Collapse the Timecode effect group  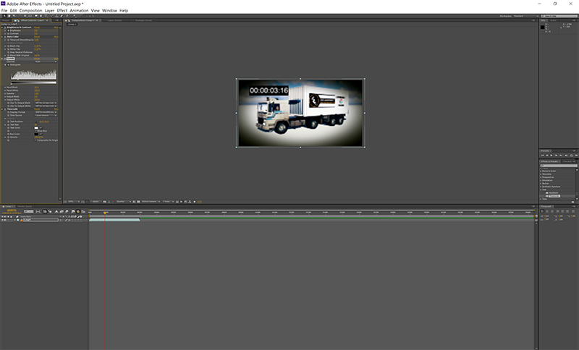point(2,109)
